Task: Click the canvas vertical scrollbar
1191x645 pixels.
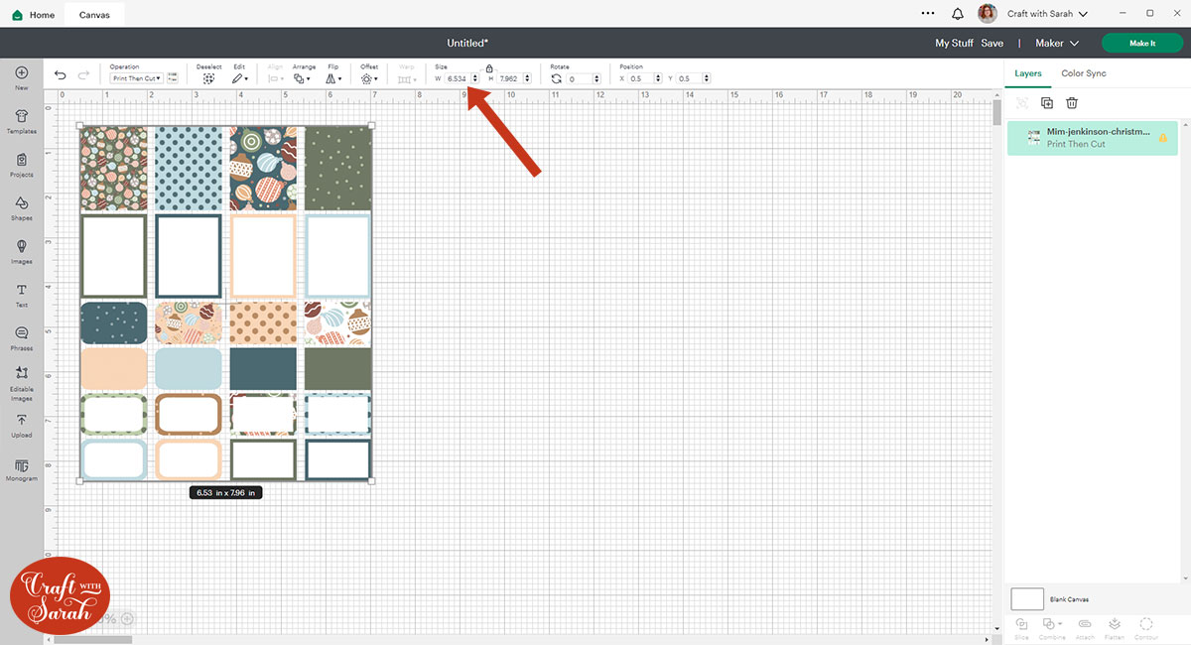Action: click(x=997, y=111)
